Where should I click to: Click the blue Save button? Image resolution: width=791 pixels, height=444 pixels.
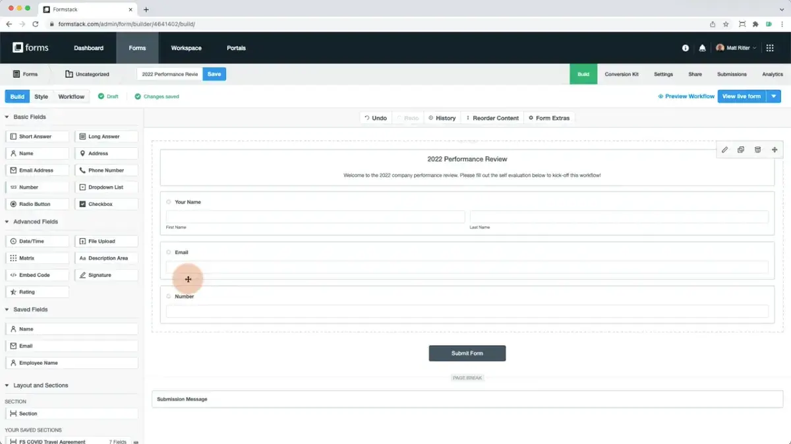(214, 74)
